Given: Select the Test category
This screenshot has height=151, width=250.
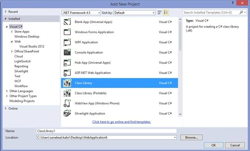Looking at the screenshot, I should point(17,76).
